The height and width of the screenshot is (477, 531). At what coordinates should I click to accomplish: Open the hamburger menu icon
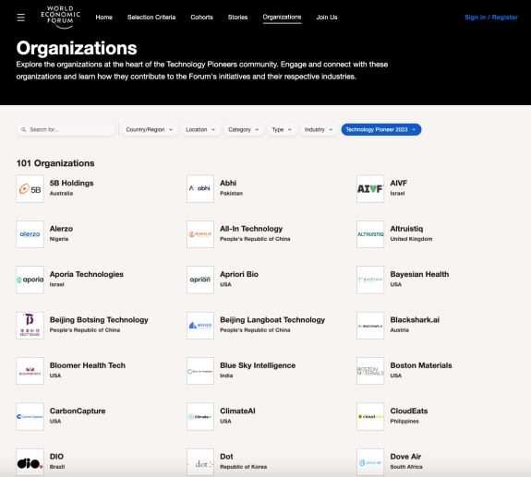(21, 18)
